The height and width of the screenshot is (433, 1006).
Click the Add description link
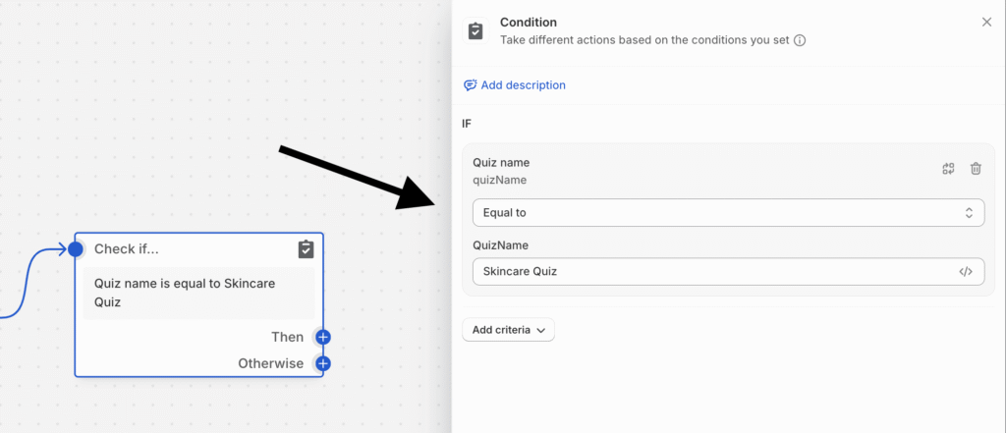523,84
